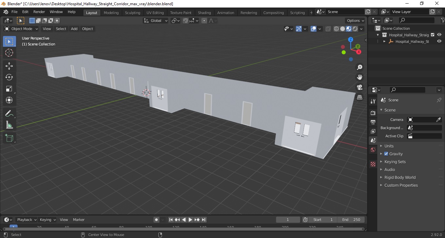Open the Playback dropdown
The image size is (445, 238).
[27, 220]
